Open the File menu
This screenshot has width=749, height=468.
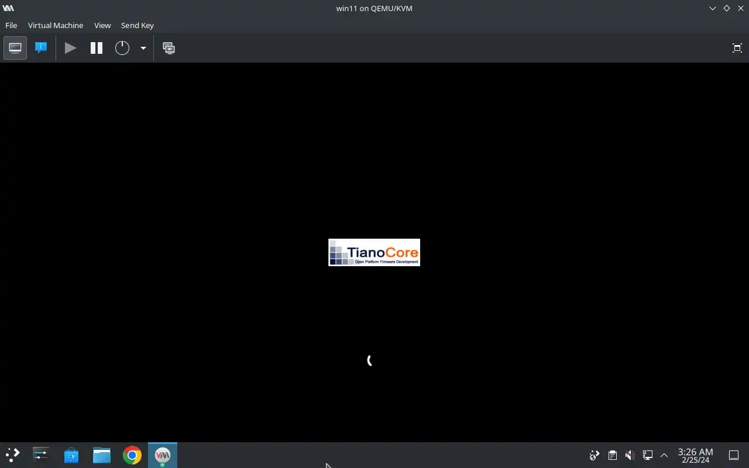(11, 25)
